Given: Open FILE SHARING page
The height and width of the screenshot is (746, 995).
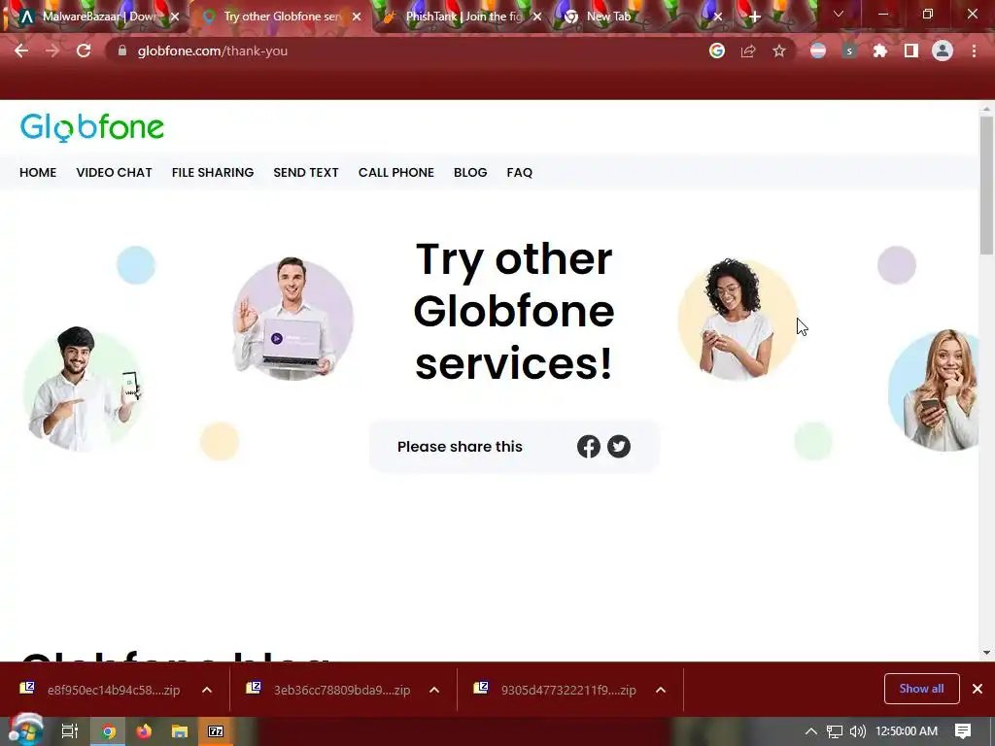Looking at the screenshot, I should [213, 173].
